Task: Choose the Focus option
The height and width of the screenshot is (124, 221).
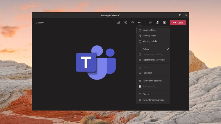Action: tap(153, 68)
